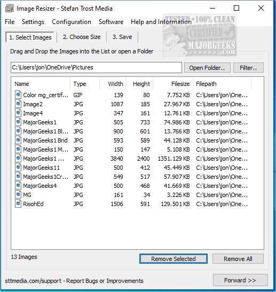Switch to the 2. Choose Size tab

[x=82, y=37]
